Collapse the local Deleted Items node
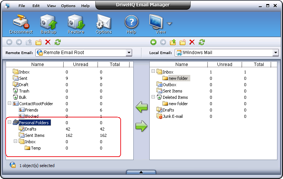The width and height of the screenshot is (283, 179). coord(153,97)
